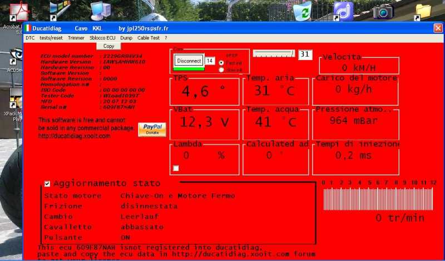This screenshot has width=445, height=261.
Task: Open the blue music note desktop shortcut
Action: [x=343, y=11]
